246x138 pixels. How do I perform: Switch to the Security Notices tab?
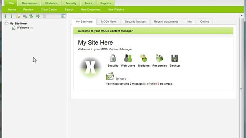coord(135,21)
